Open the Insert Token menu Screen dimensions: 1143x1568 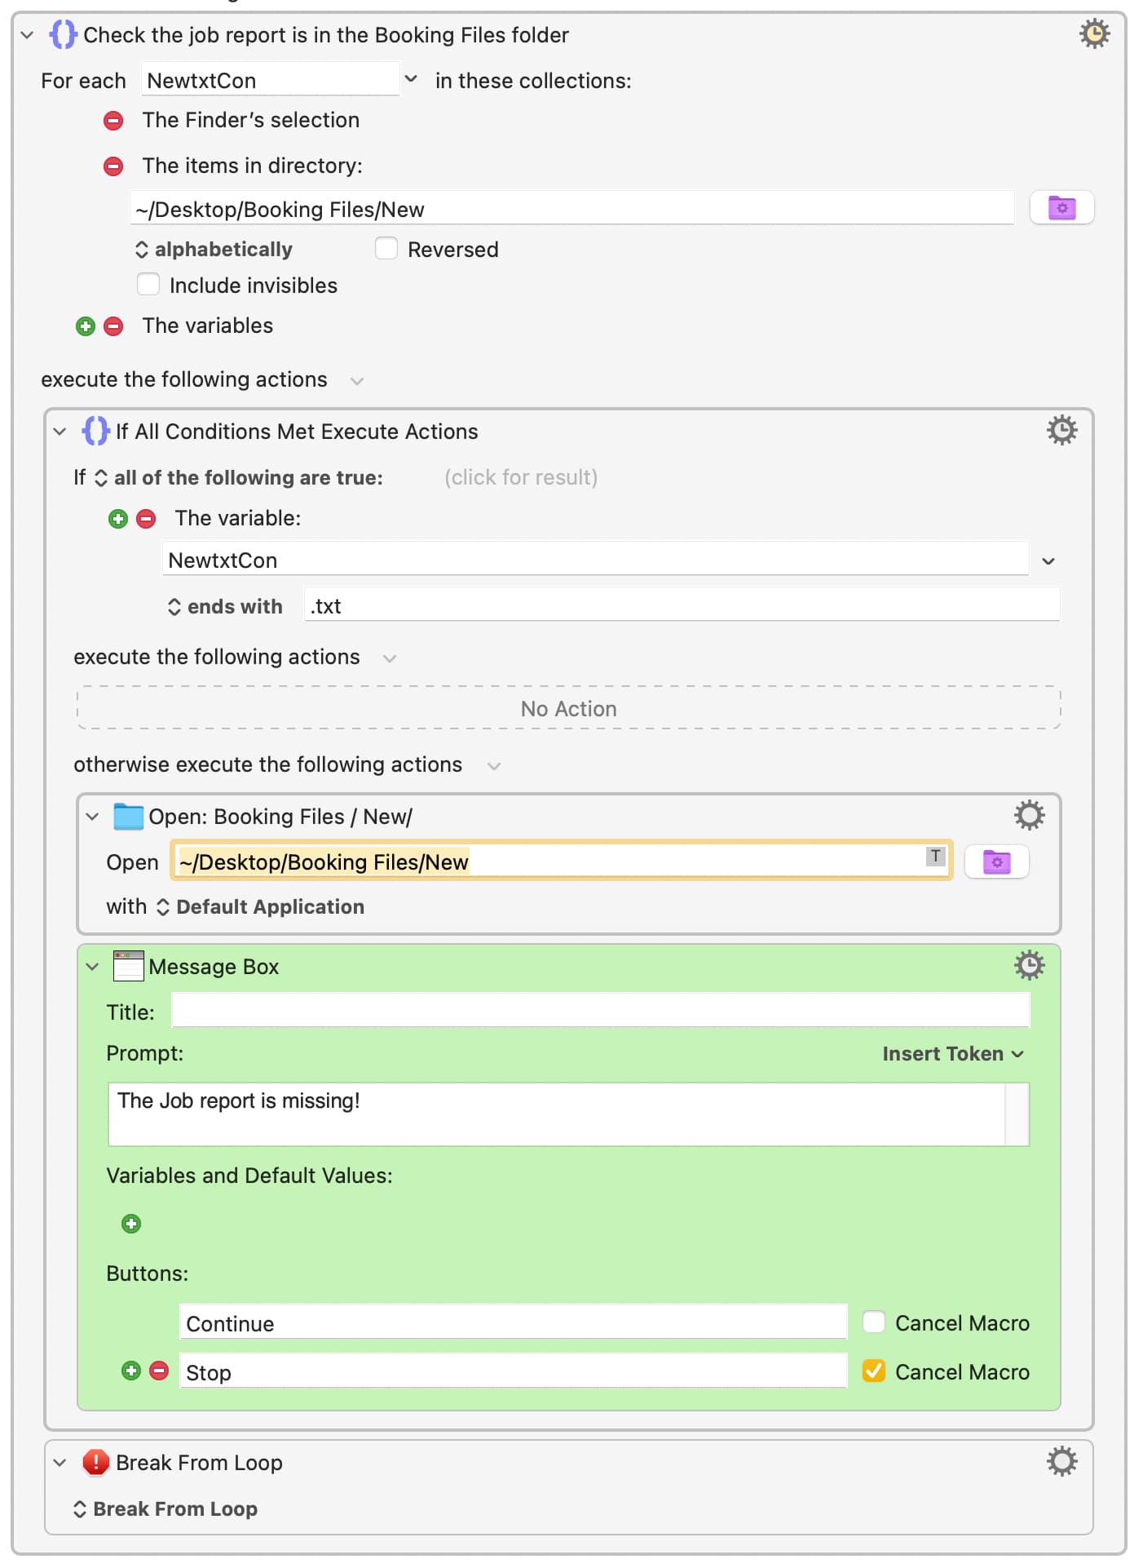click(952, 1054)
